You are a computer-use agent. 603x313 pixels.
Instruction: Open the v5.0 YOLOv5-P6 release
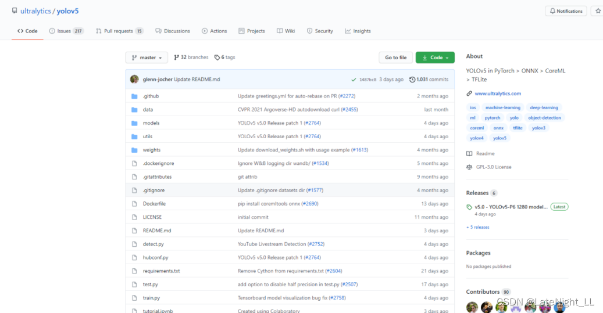pos(511,207)
